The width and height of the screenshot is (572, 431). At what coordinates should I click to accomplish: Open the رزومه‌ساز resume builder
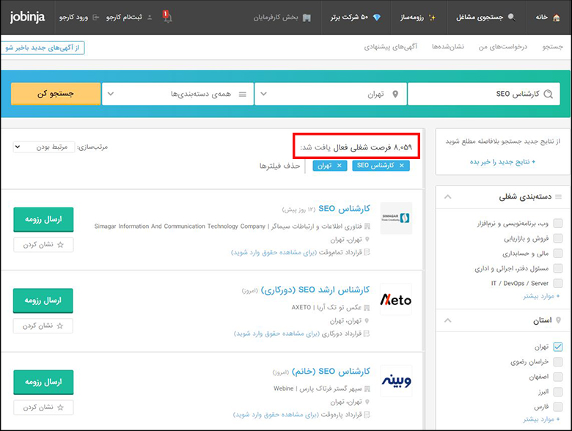click(422, 17)
